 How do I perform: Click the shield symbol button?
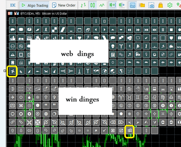click(171, 38)
